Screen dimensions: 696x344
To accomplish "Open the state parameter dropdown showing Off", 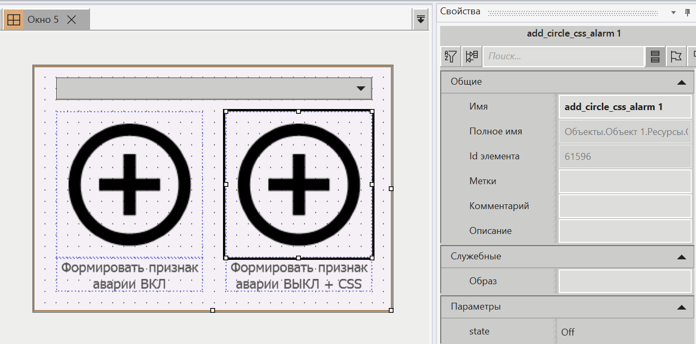I will 625,332.
